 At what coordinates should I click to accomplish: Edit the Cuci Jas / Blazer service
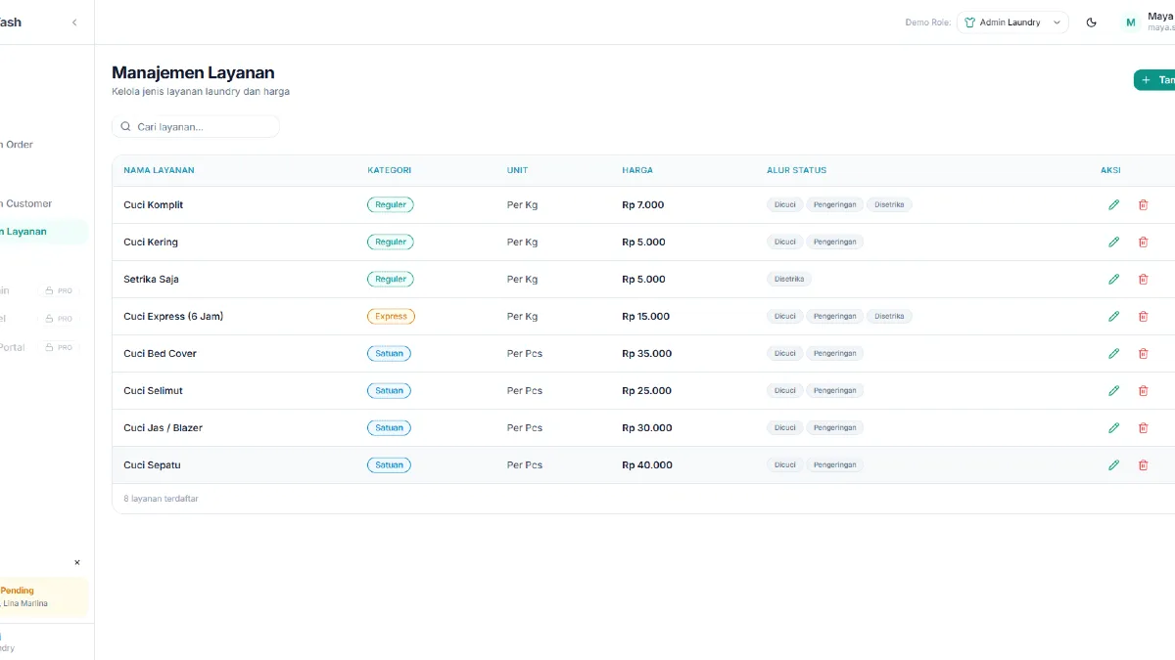[1113, 427]
